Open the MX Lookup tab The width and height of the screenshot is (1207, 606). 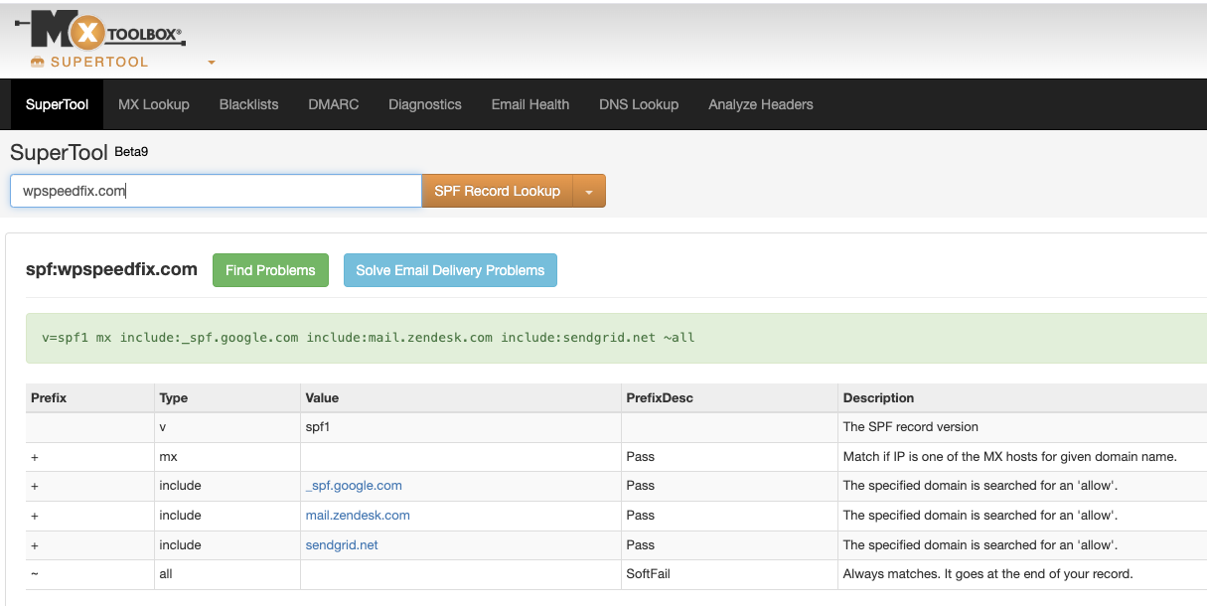154,104
